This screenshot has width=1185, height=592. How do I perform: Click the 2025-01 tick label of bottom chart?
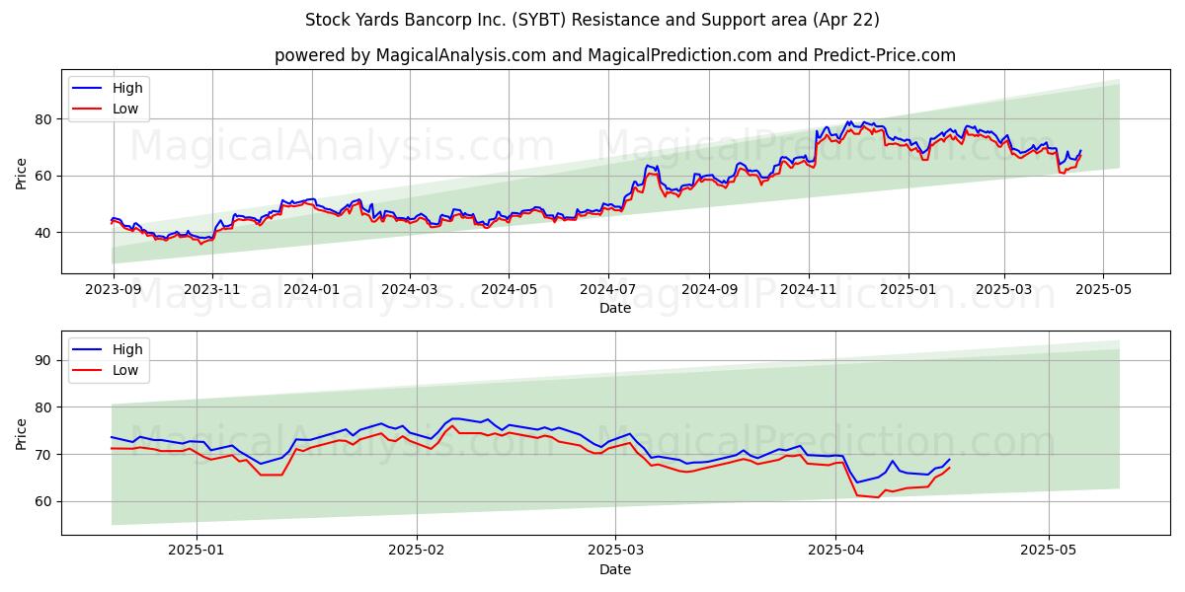click(197, 551)
